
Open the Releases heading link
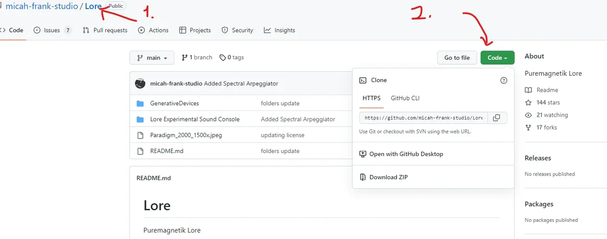pos(538,158)
